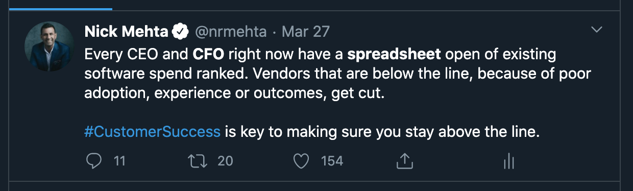633x191 pixels.
Task: Open Nick Mehta's profile name link
Action: point(127,32)
